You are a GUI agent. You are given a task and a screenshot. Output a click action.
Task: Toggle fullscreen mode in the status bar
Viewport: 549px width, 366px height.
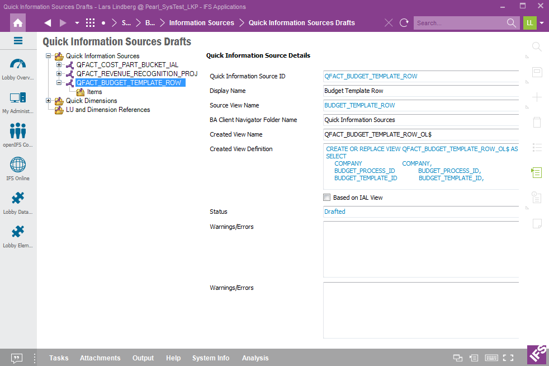click(508, 358)
